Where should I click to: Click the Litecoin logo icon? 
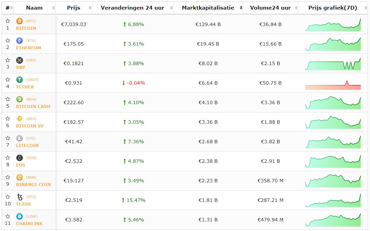point(20,138)
